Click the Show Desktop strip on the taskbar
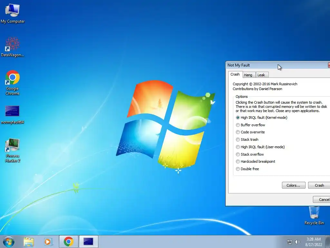The image size is (330, 248). (328, 242)
